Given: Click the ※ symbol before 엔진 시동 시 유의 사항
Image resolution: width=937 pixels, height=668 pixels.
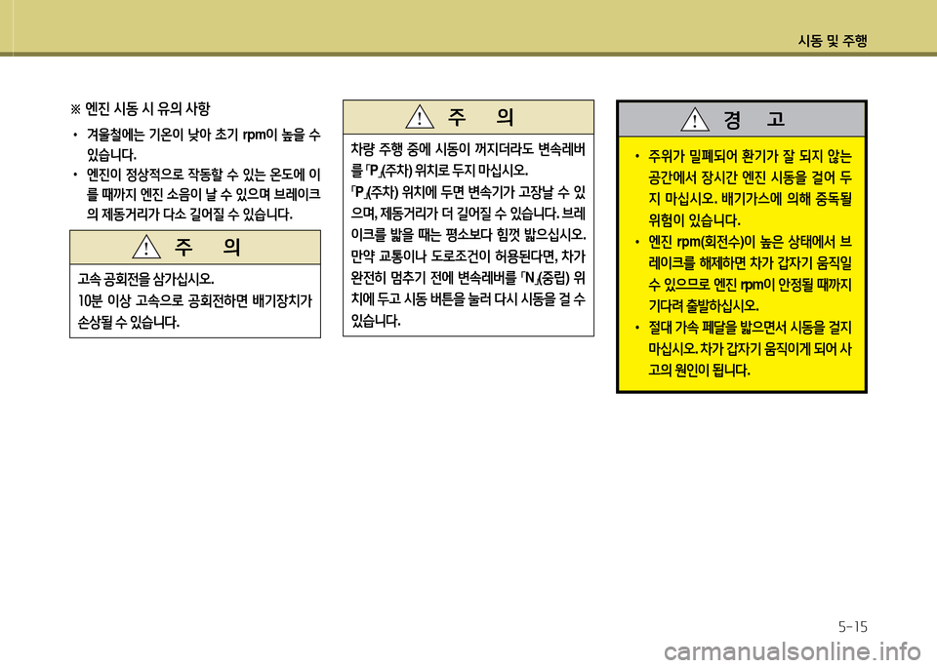Looking at the screenshot, I should [75, 109].
